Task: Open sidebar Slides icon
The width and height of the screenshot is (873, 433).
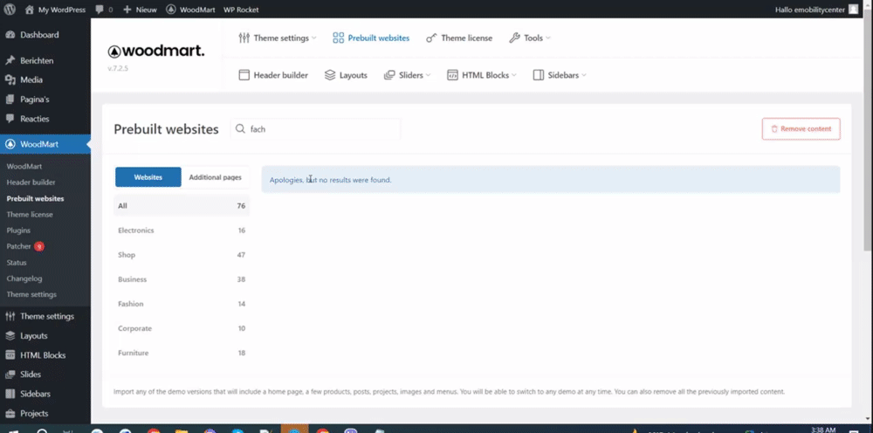Action: coord(10,374)
